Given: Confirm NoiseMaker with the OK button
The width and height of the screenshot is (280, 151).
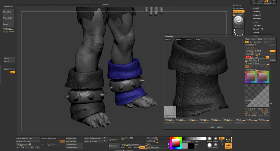Looking at the screenshot, I should coord(212,127).
